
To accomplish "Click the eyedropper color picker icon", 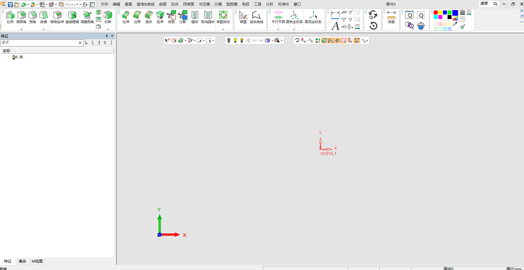I will tap(455, 24).
